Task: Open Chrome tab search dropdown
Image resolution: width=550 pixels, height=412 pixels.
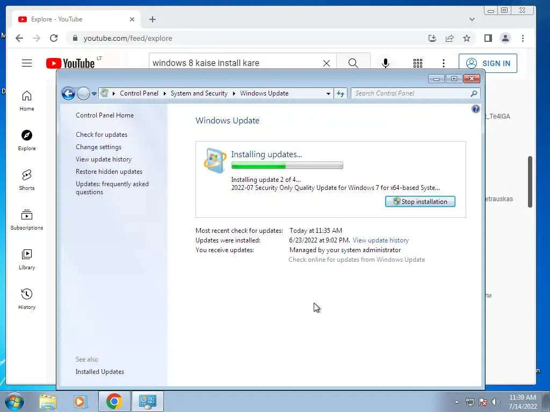Action: click(472, 19)
